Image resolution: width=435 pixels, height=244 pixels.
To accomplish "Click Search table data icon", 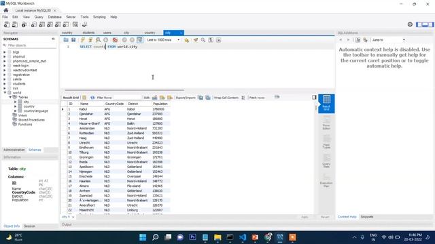I will (75, 24).
